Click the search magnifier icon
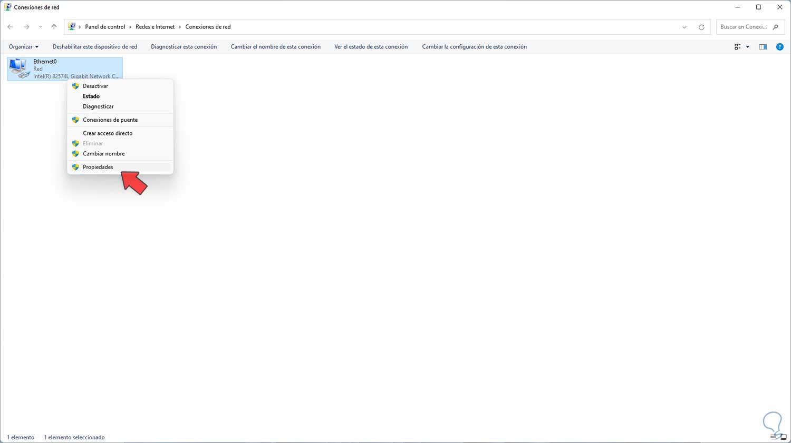791x443 pixels. tap(775, 27)
